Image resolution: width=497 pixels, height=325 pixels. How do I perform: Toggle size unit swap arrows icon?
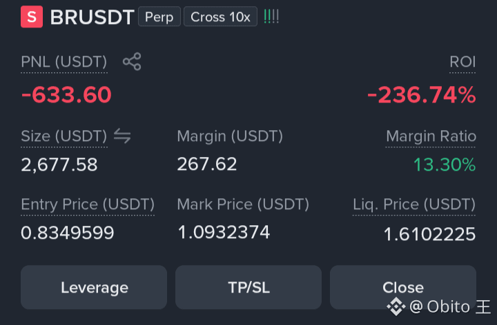tap(122, 136)
